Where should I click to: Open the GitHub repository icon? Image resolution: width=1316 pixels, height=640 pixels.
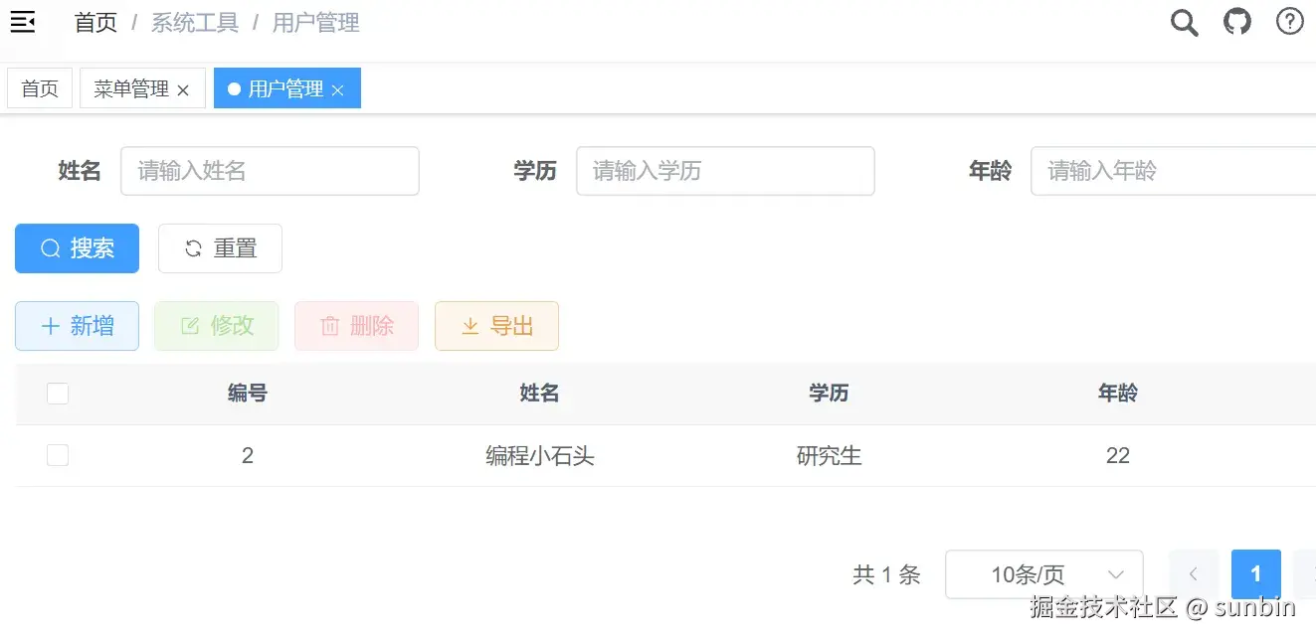tap(1237, 22)
